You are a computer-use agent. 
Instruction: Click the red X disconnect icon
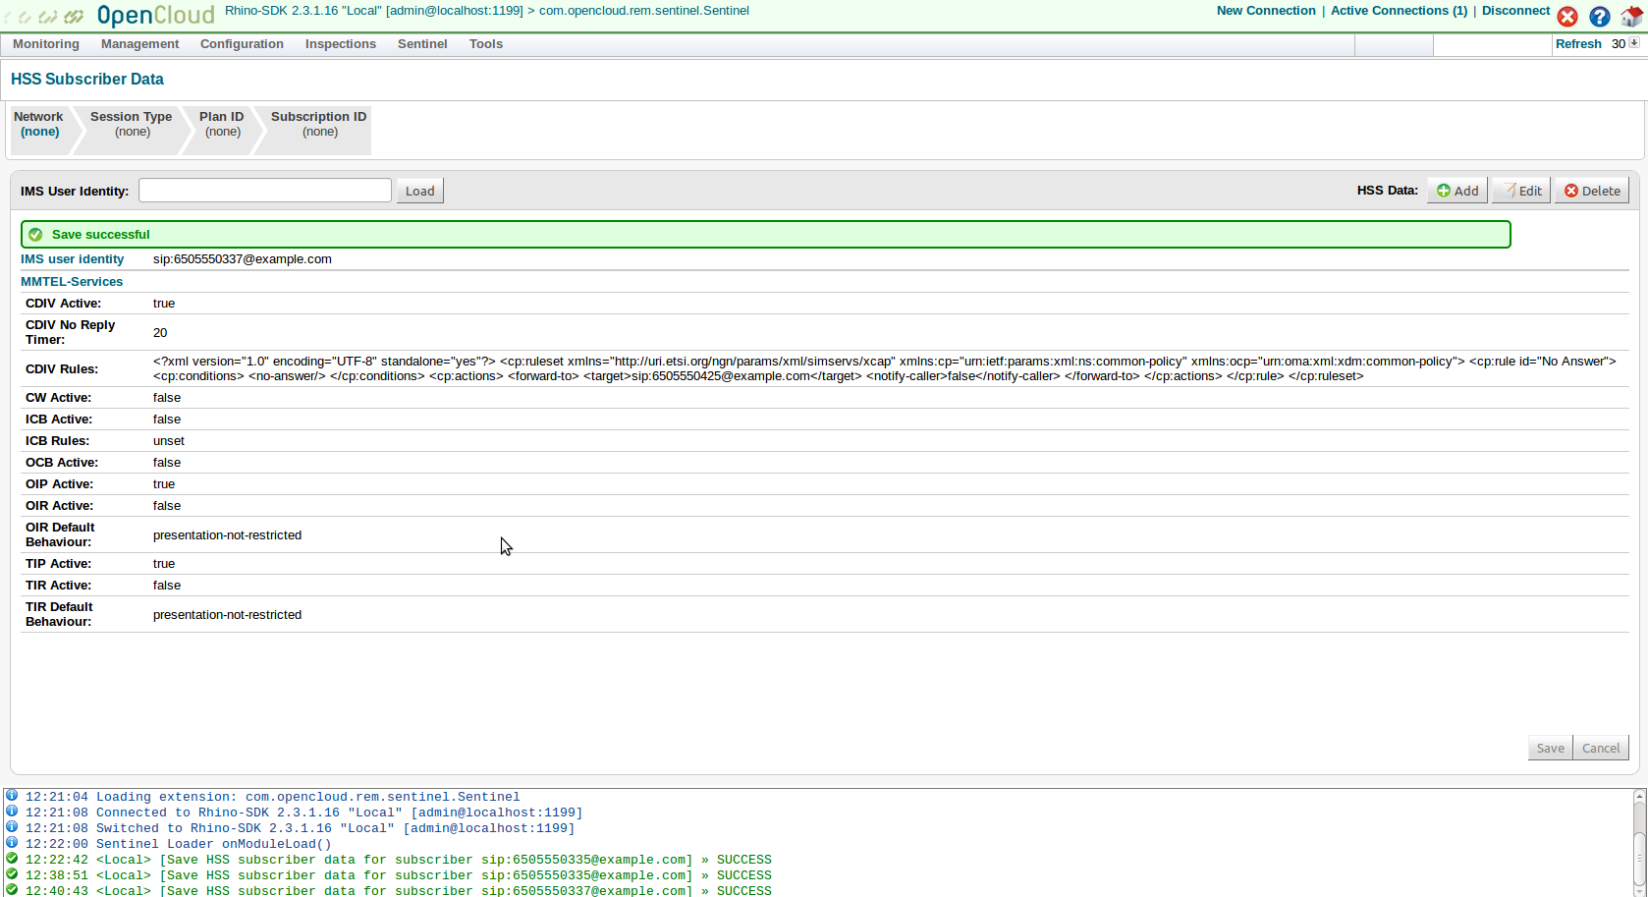[x=1567, y=17]
